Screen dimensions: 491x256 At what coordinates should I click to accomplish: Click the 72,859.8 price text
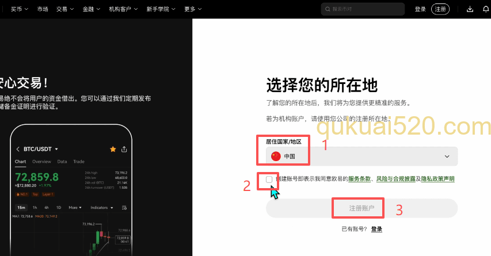[x=37, y=177]
